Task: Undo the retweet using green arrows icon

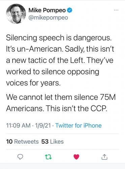Action: pos(48,157)
